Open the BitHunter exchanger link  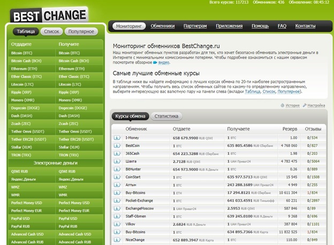[x=133, y=169]
